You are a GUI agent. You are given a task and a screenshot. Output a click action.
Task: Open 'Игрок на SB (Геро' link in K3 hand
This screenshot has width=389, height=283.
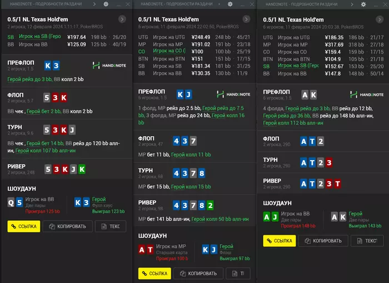pos(39,37)
